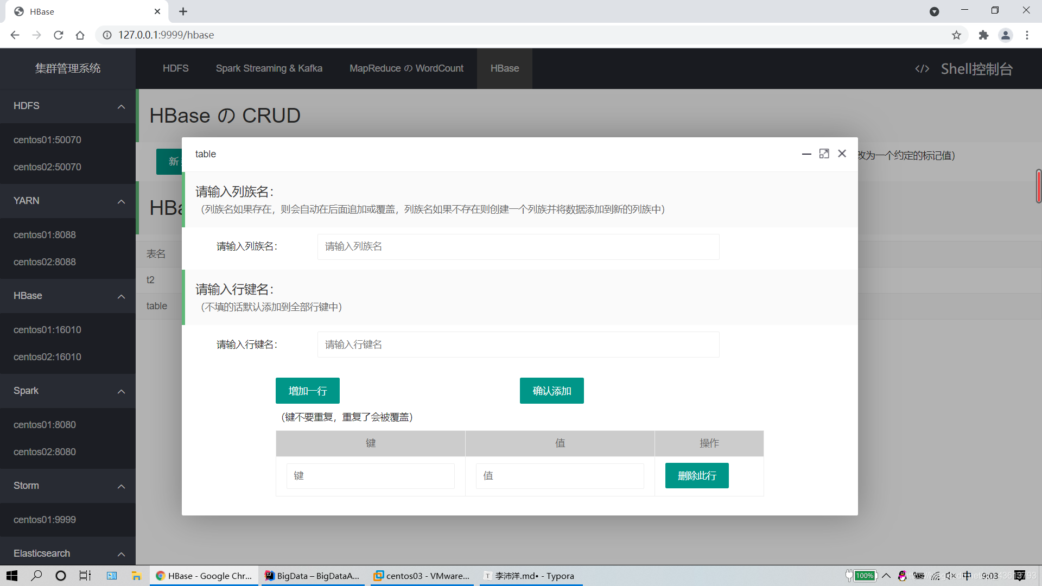Image resolution: width=1042 pixels, height=586 pixels.
Task: Open Windows taskbar search
Action: click(36, 576)
